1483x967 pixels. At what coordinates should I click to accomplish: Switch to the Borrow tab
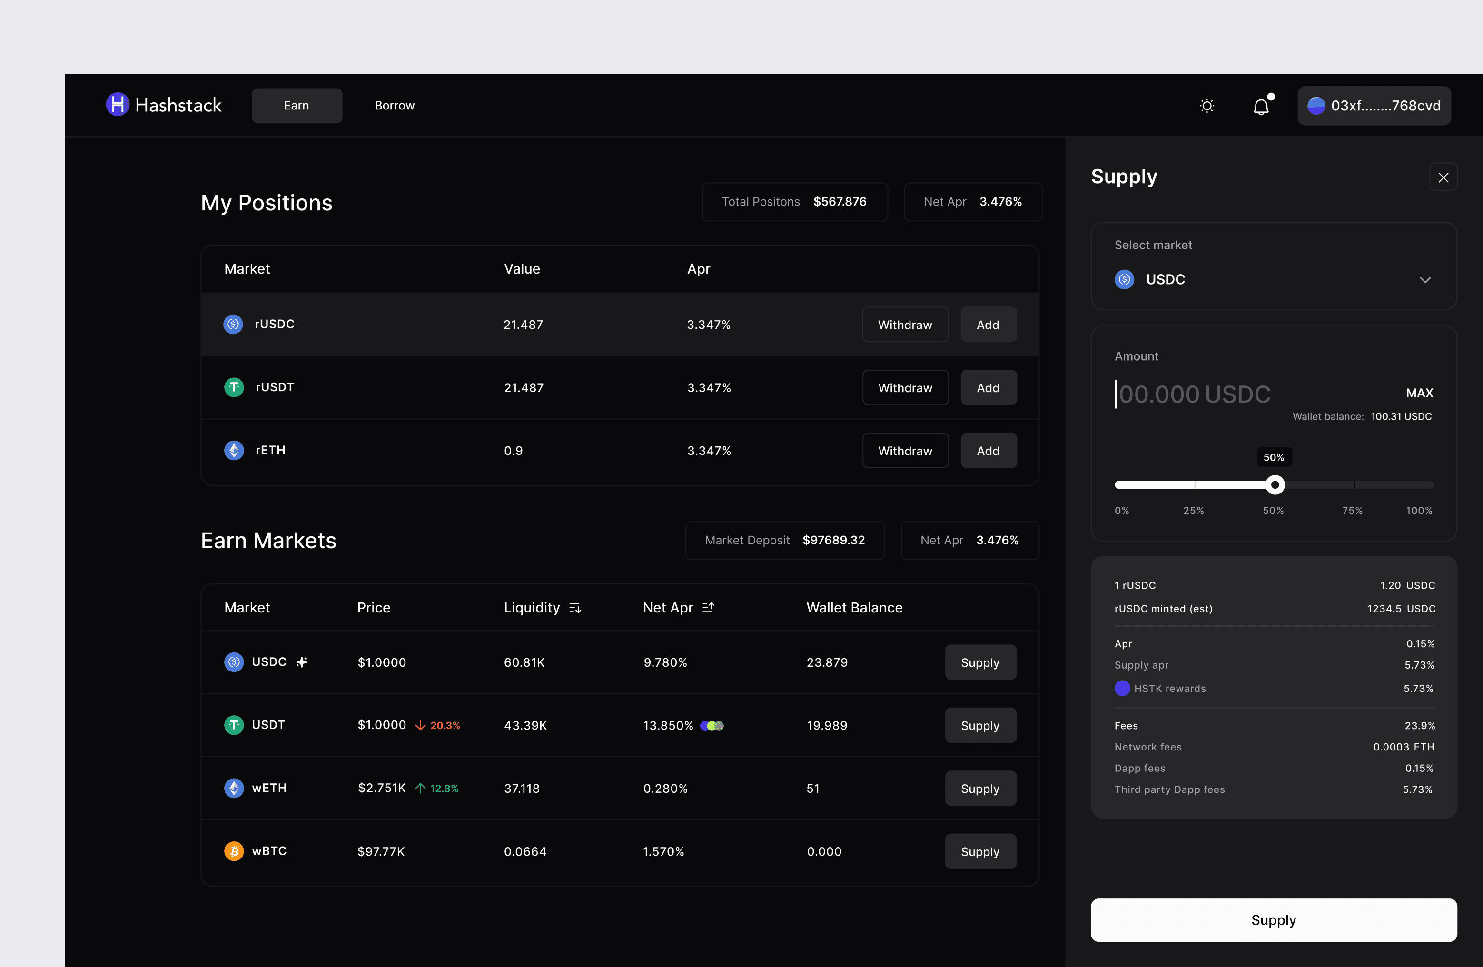(x=395, y=106)
